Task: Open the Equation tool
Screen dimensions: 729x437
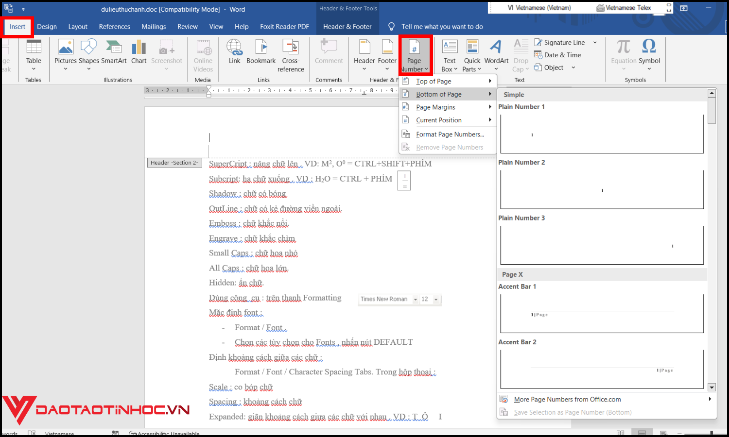Action: tap(624, 55)
